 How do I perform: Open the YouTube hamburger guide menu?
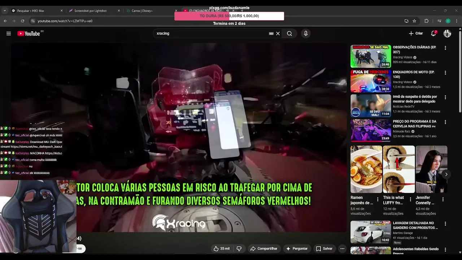(x=9, y=34)
